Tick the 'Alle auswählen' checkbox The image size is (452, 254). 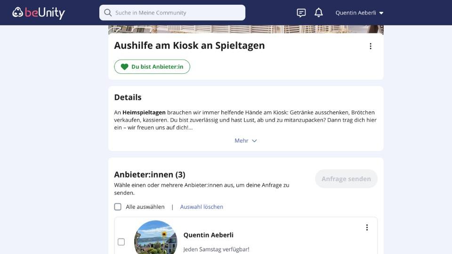[118, 207]
